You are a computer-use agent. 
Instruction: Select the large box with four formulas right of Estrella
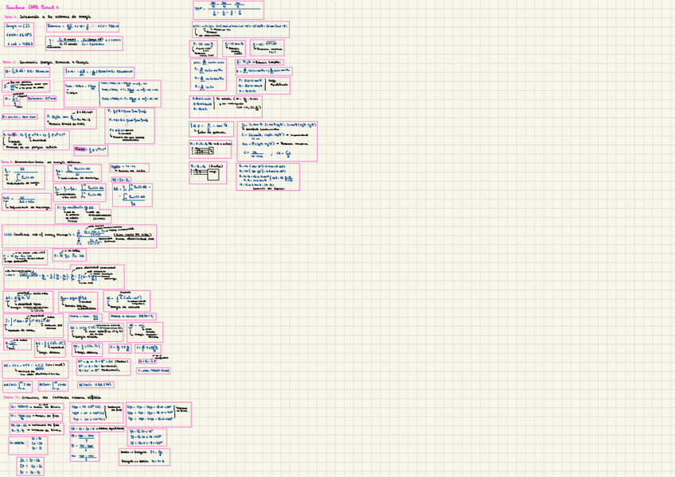click(x=269, y=175)
